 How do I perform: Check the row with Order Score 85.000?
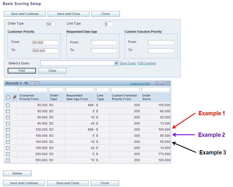[8, 136]
